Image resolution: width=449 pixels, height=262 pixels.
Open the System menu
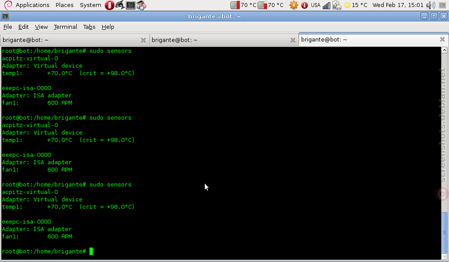(90, 5)
